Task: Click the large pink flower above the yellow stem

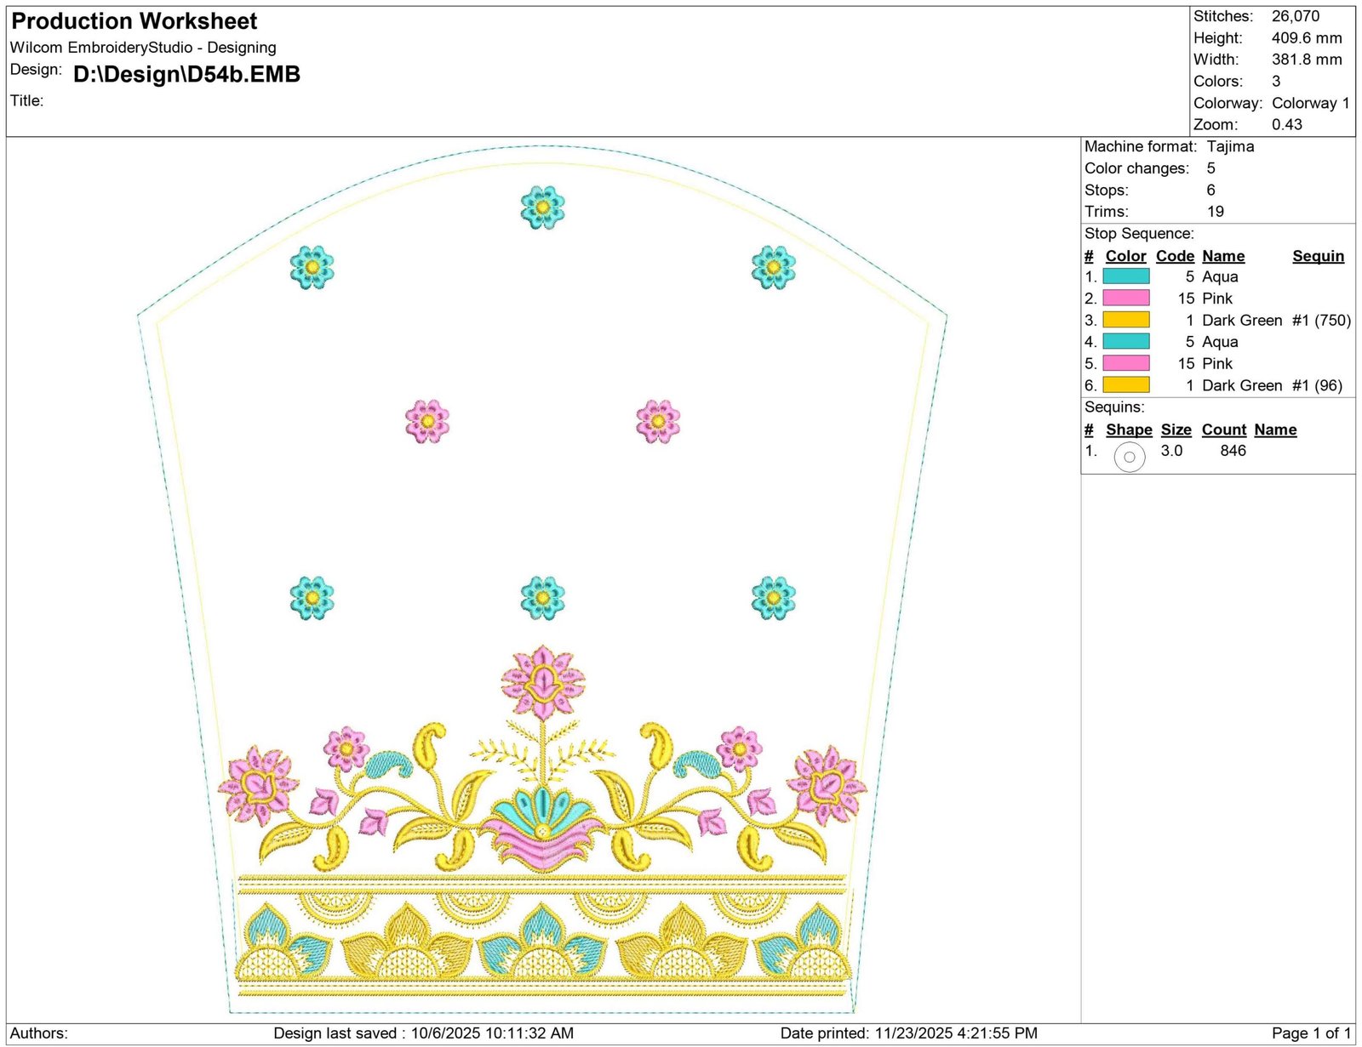Action: tap(542, 682)
